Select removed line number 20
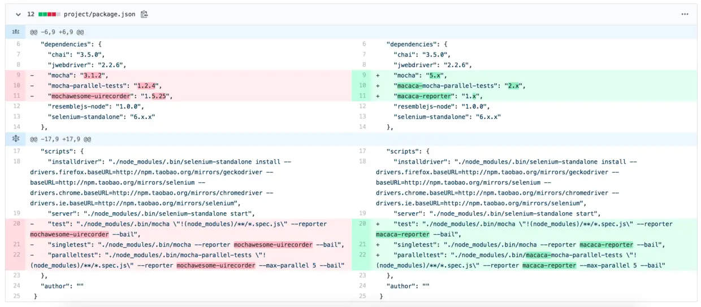Viewport: 701px width, 307px height. tap(17, 224)
